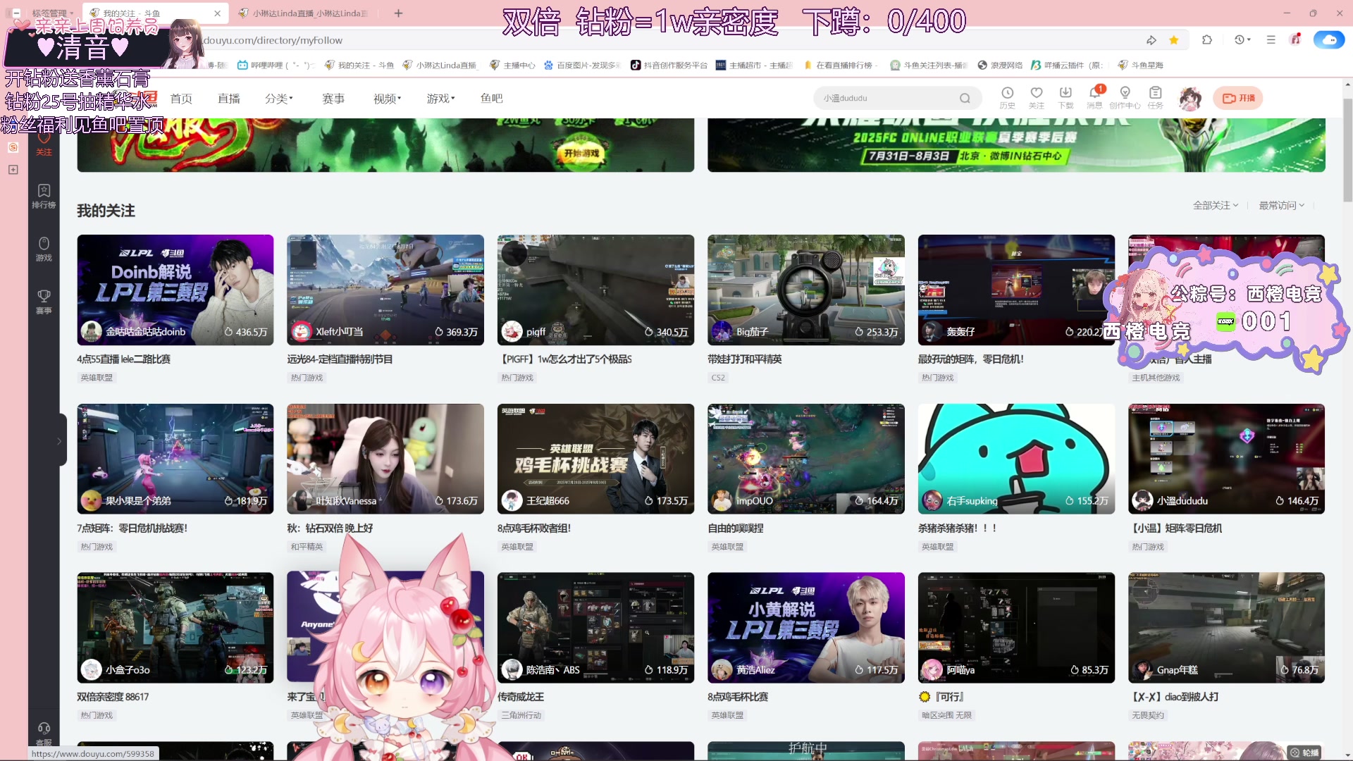Open the browser history clock dropdown

tap(1242, 40)
